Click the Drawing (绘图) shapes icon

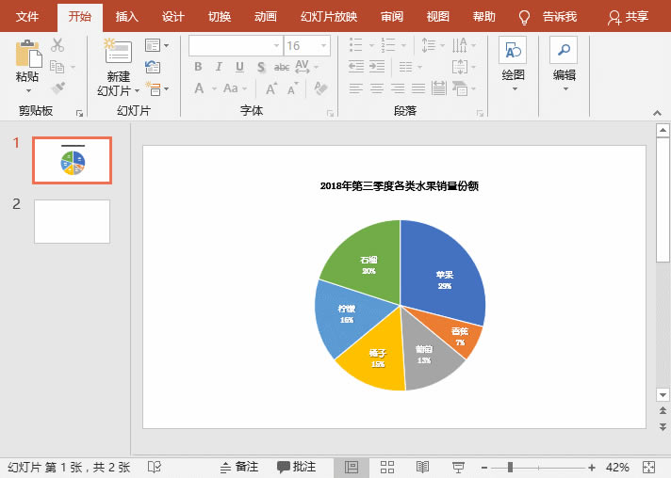coord(513,52)
